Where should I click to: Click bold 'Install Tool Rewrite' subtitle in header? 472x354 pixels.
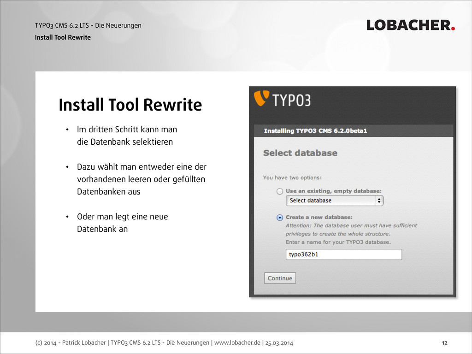tap(63, 37)
